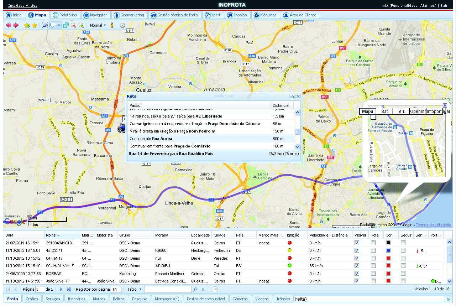
Task: Add a favorite with the star-plus icon
Action: (x=27, y=25)
